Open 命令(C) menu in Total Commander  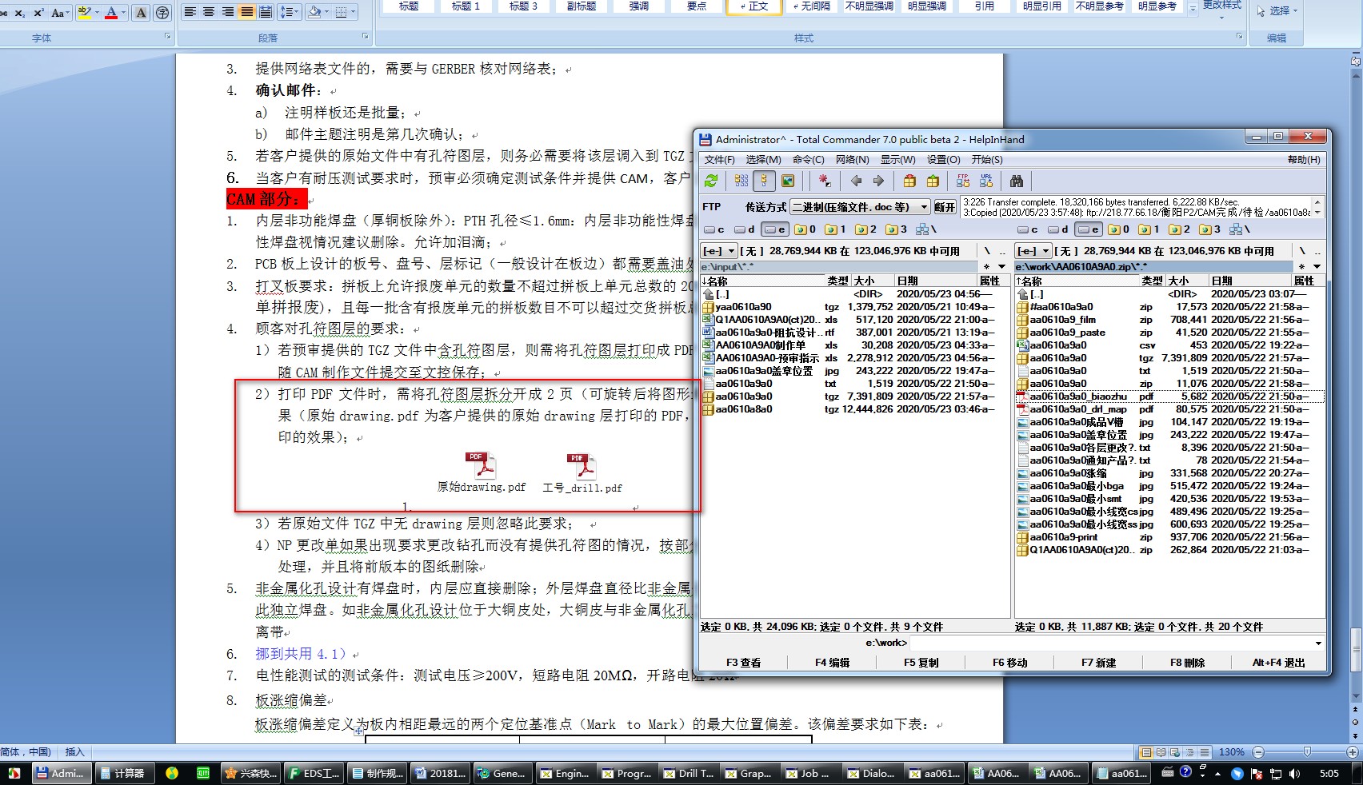tap(809, 160)
